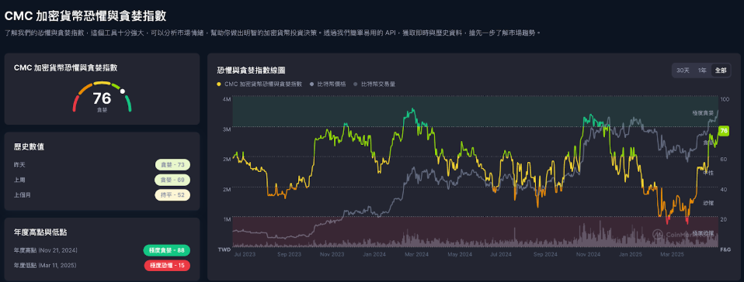Click the 76 value inside the gauge
This screenshot has width=744, height=282.
point(102,98)
